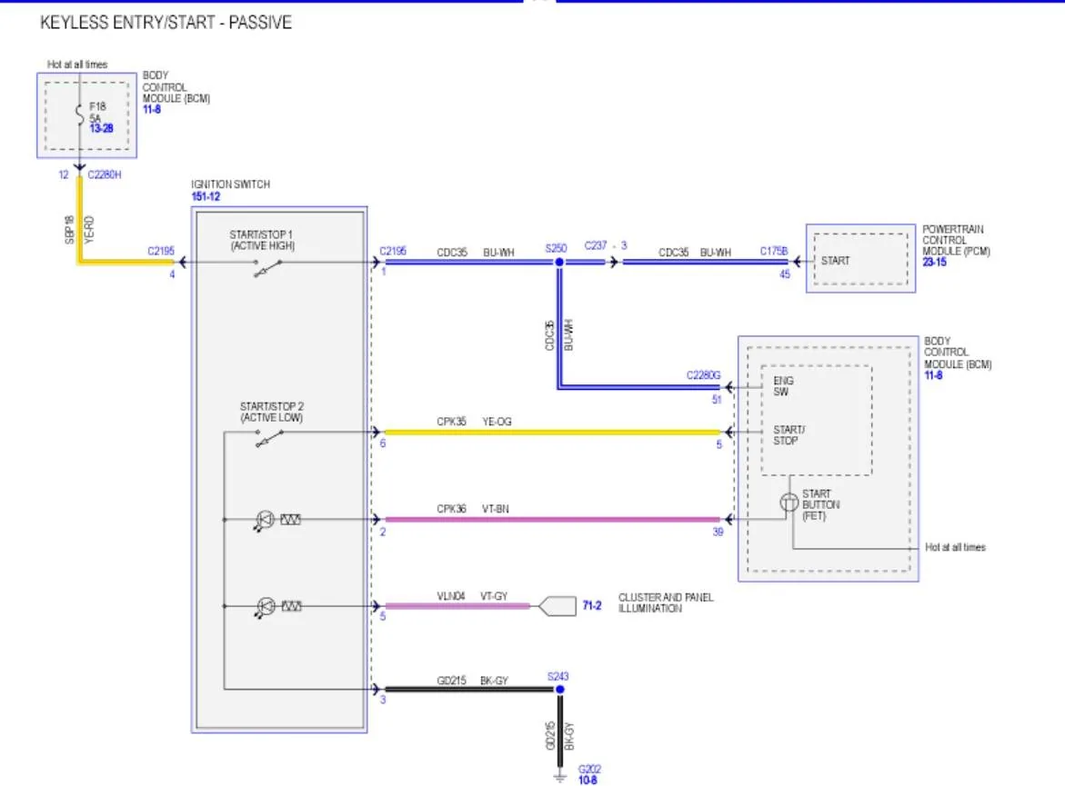
Task: Click the horizontal GD215 label near pin 3
Action: pyautogui.click(x=451, y=681)
